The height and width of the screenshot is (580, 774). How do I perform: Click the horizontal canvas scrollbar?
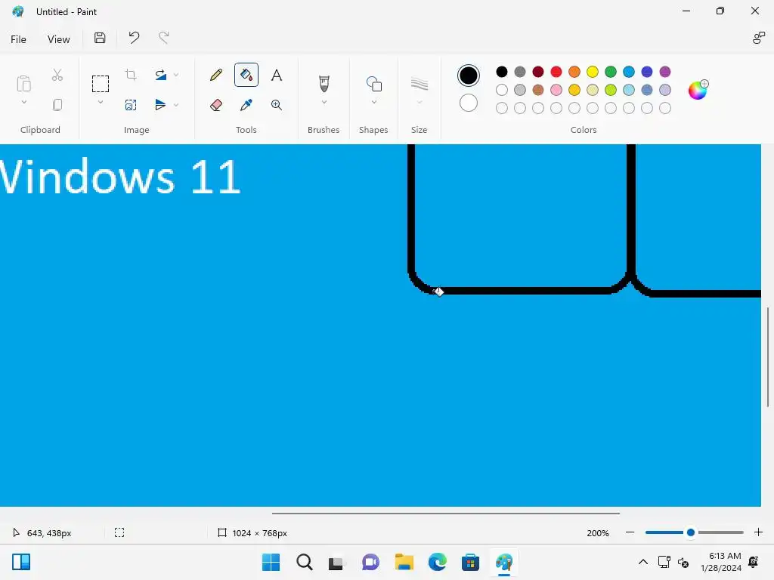(446, 514)
